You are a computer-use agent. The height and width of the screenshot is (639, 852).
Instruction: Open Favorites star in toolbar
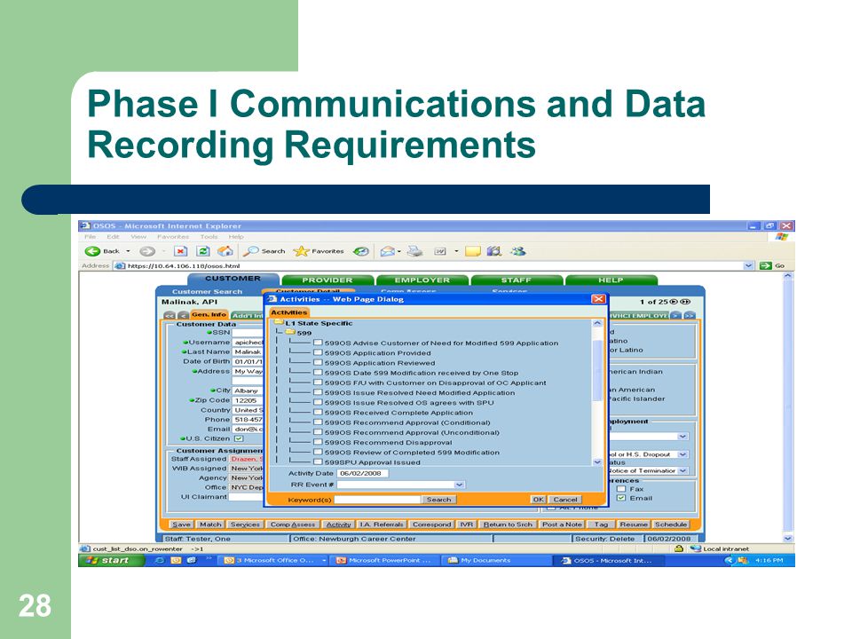click(301, 251)
